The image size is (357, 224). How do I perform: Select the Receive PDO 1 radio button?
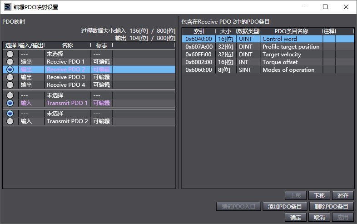pyautogui.click(x=10, y=62)
